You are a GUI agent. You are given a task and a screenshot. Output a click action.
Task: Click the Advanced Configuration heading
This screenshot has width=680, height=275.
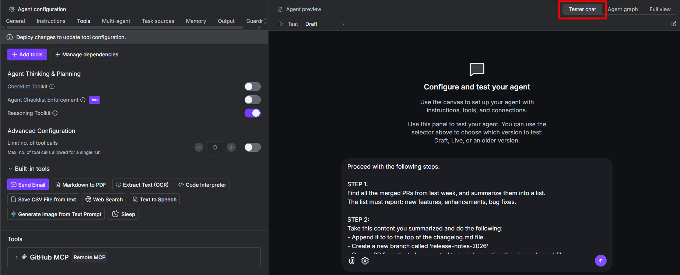click(x=41, y=131)
